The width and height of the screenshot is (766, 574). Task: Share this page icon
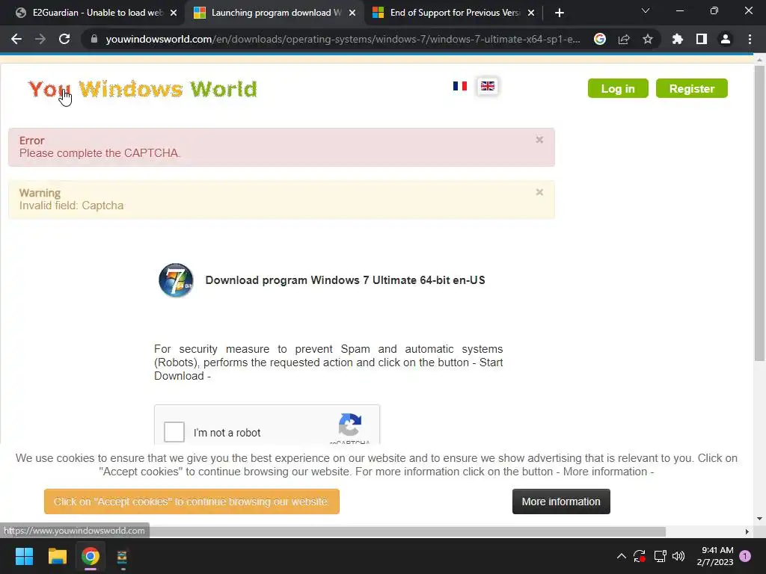(x=624, y=39)
